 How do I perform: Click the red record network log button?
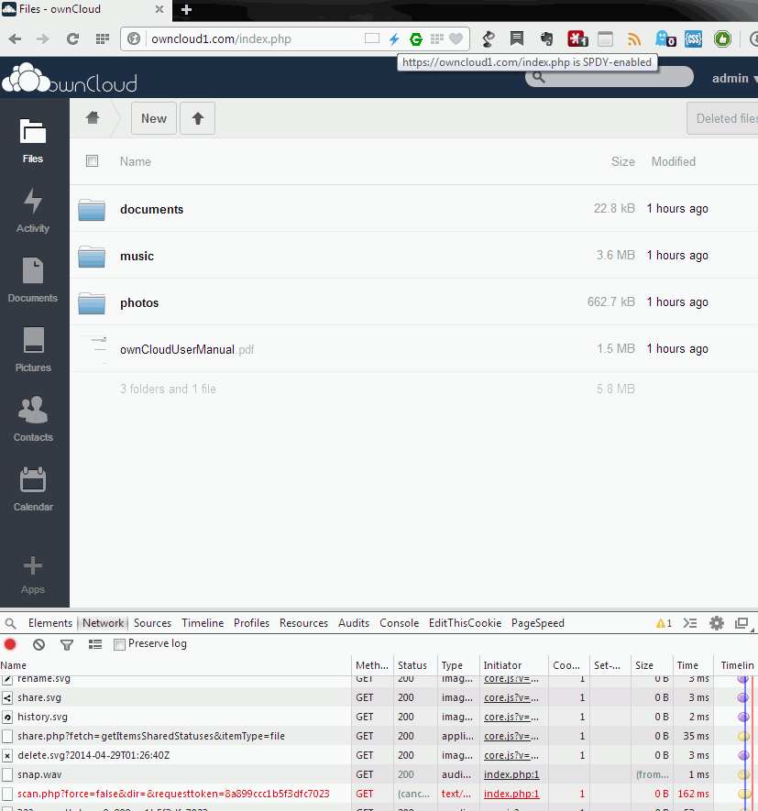tap(10, 644)
